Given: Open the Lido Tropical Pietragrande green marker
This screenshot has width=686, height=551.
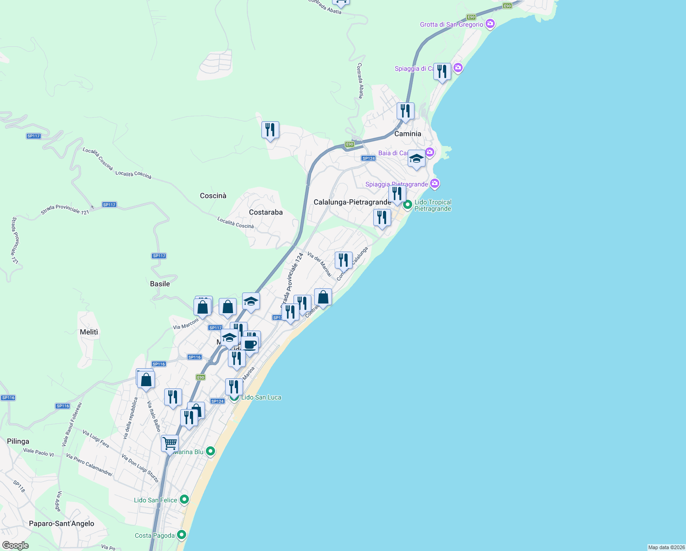Looking at the screenshot, I should [408, 205].
